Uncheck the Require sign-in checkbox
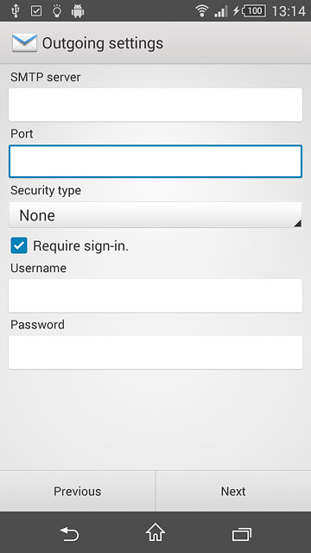The height and width of the screenshot is (553, 311). (x=19, y=245)
